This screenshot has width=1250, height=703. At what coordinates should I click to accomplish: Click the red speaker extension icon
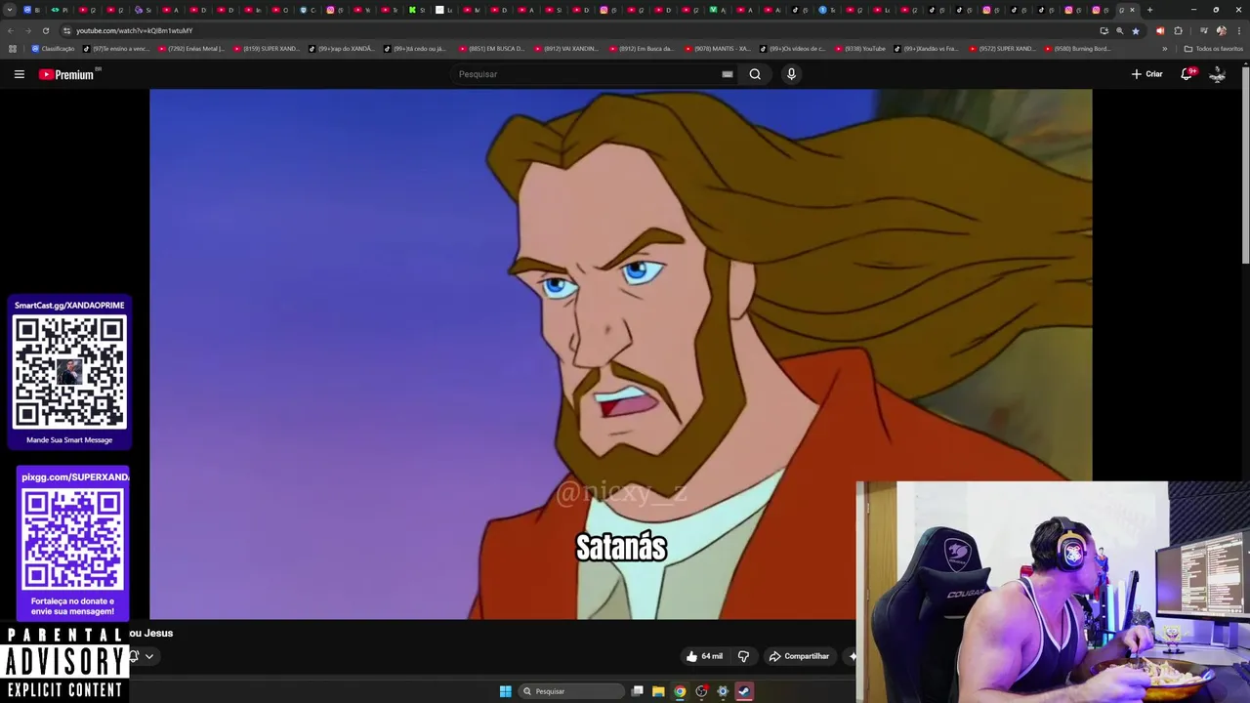[x=1160, y=30]
